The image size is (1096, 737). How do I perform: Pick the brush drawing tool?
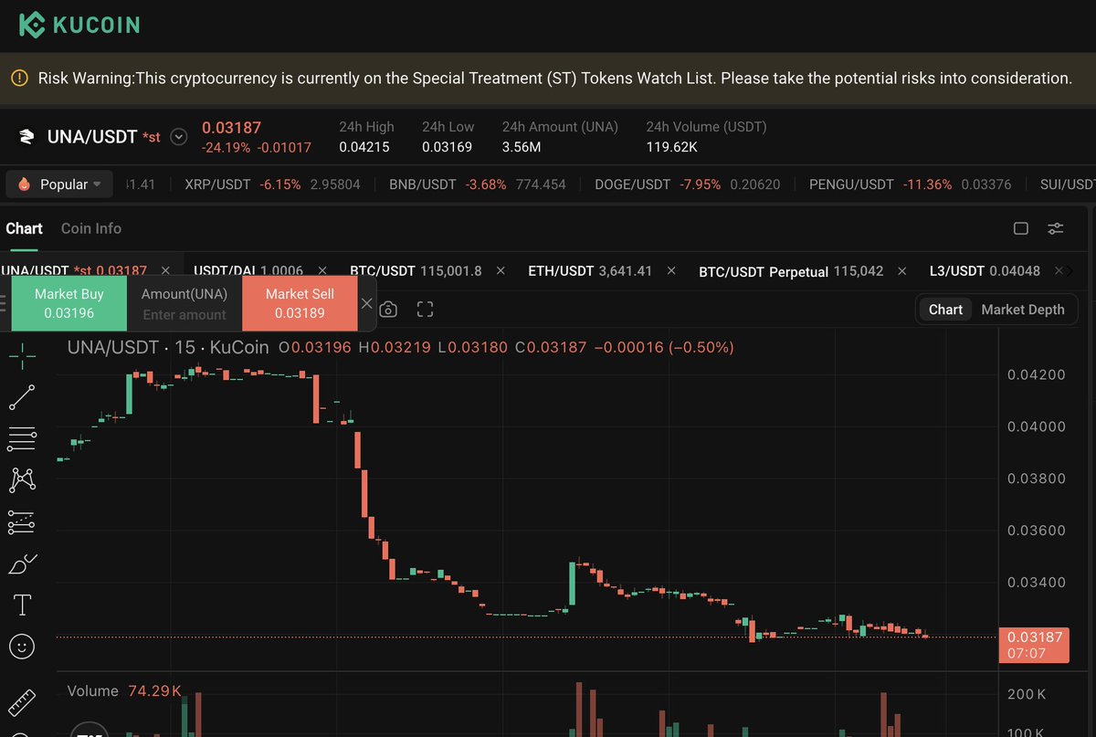tap(22, 563)
